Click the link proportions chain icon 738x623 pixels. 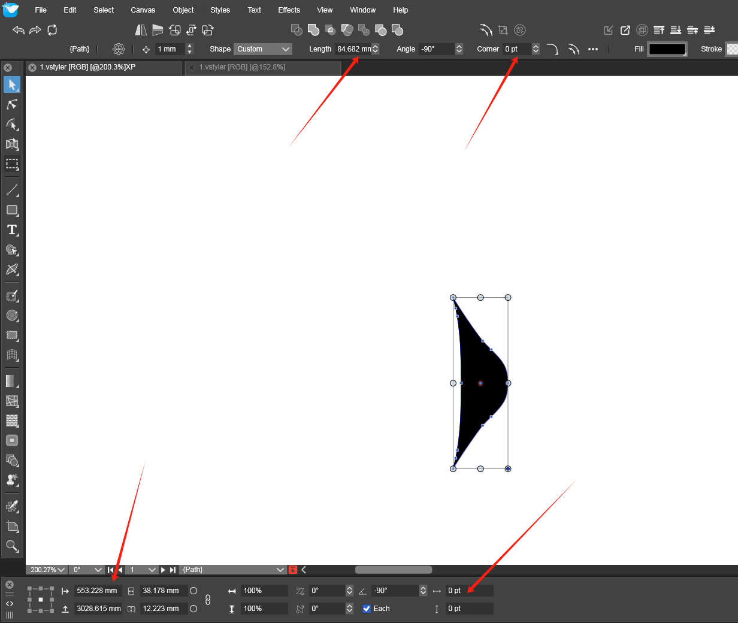coord(208,600)
